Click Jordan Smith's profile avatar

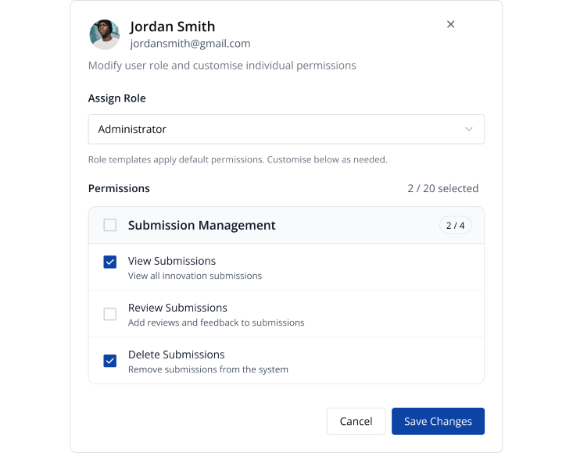(104, 34)
